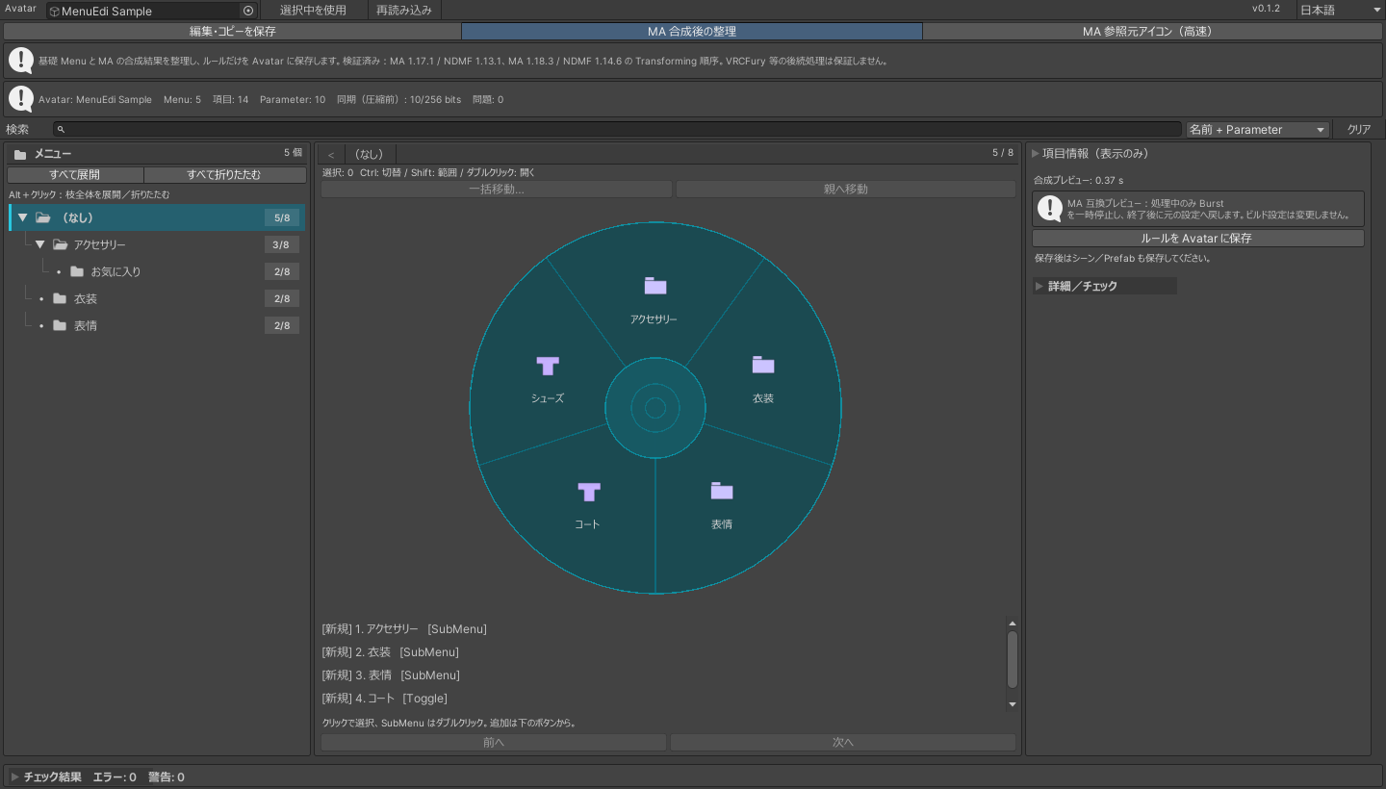
Task: Click the search magnifier icon
Action: click(61, 129)
